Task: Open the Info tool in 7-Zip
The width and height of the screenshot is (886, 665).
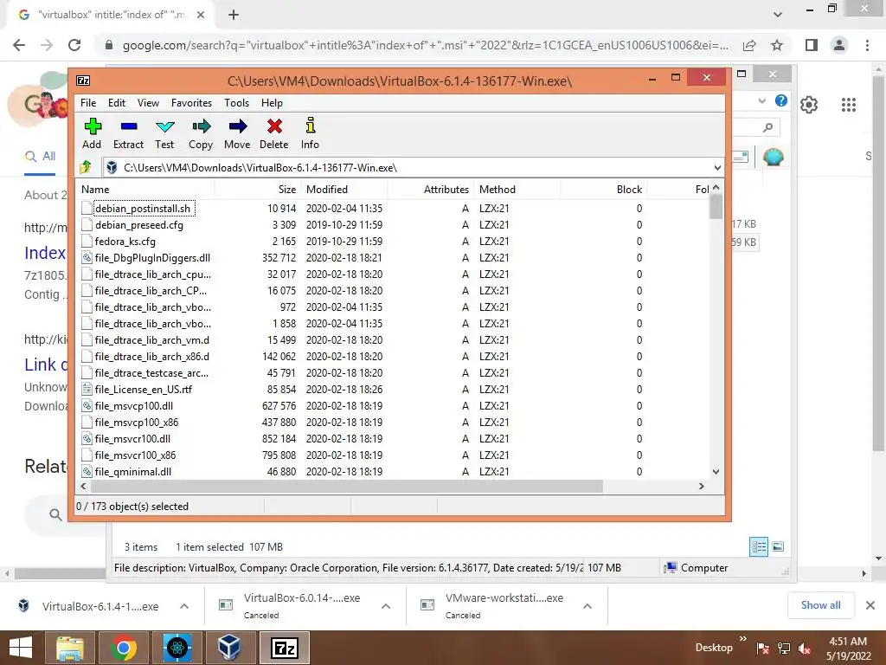Action: tap(311, 125)
